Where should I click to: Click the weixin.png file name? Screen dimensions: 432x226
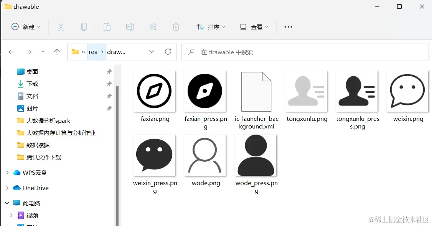(408, 119)
